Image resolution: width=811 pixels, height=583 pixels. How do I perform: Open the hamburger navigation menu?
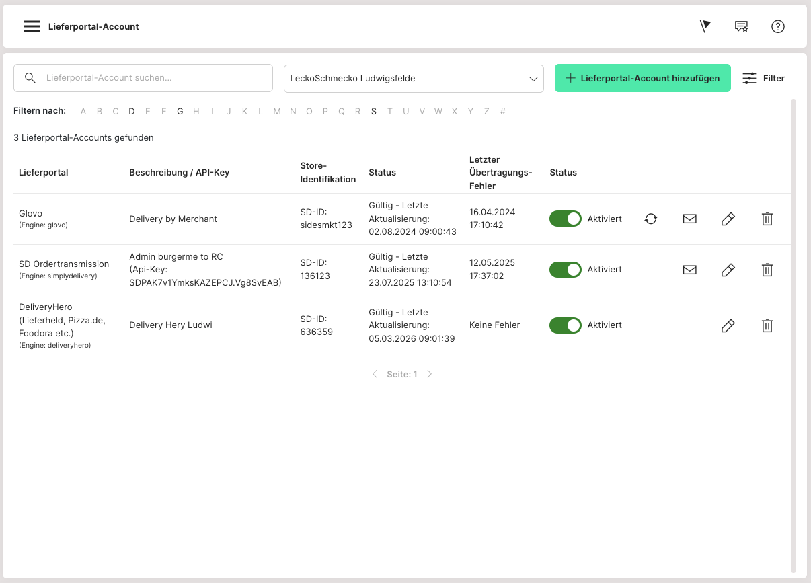point(32,26)
